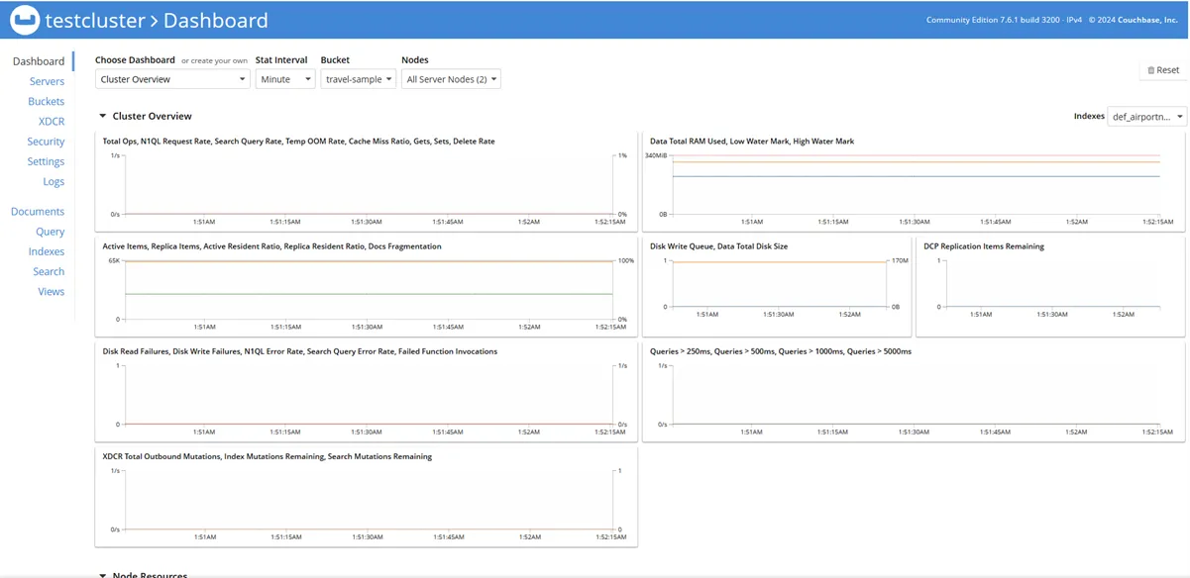The width and height of the screenshot is (1190, 578).
Task: Click the testcluster name in header
Action: (x=95, y=20)
